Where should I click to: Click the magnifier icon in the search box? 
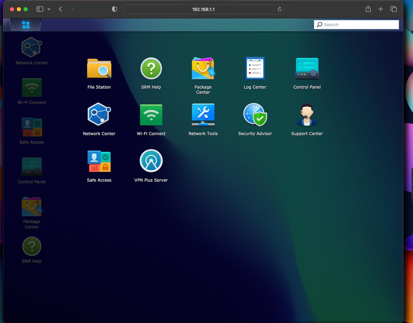(319, 25)
